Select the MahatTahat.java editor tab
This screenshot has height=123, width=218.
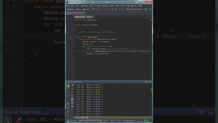tap(76, 13)
